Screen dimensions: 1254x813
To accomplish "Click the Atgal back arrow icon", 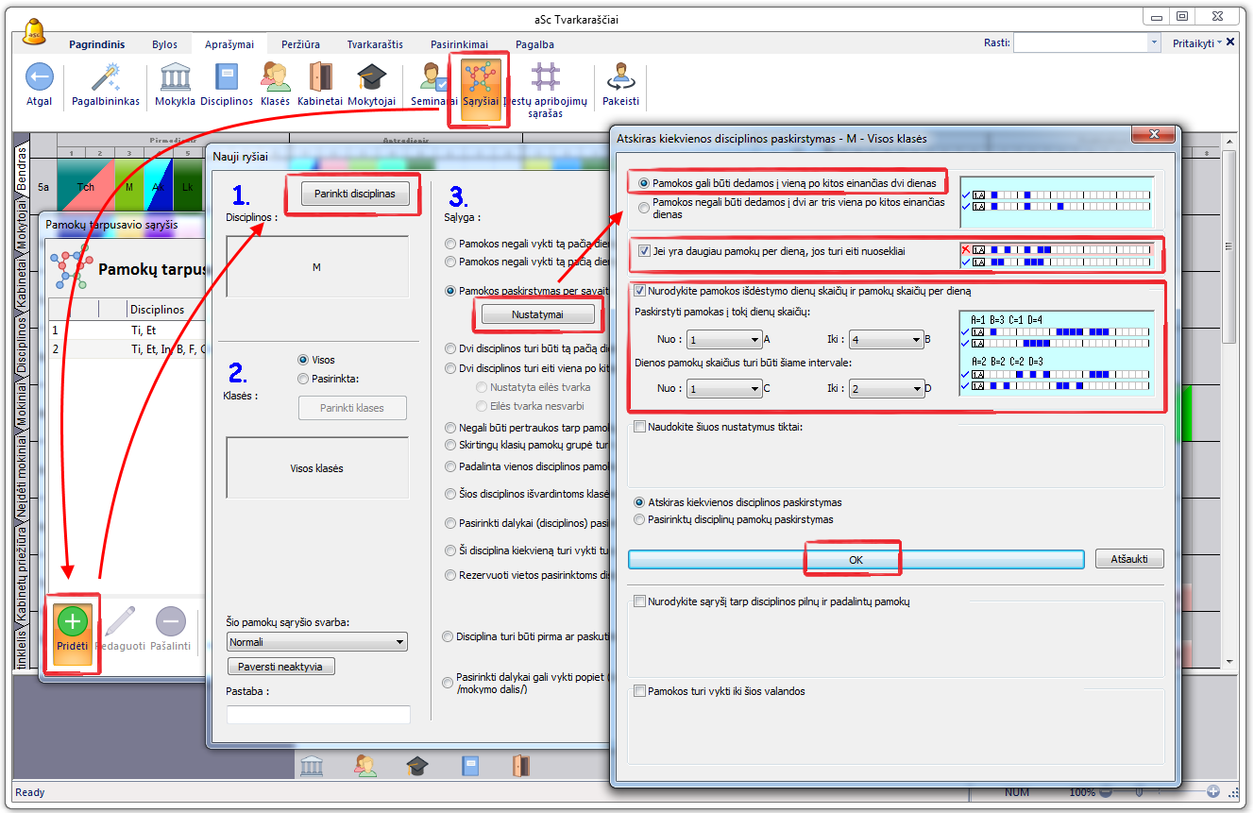I will pos(40,79).
